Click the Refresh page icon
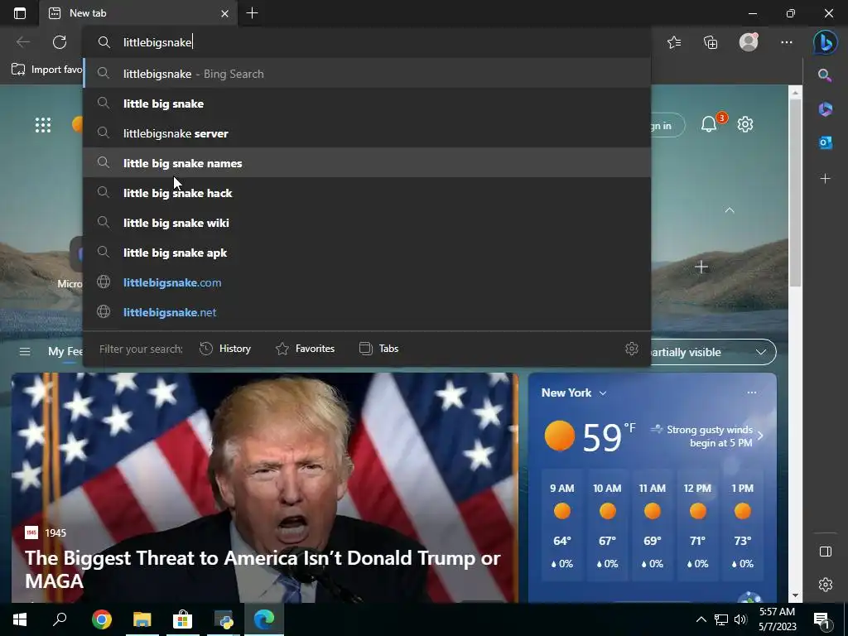The height and width of the screenshot is (636, 848). (60, 42)
